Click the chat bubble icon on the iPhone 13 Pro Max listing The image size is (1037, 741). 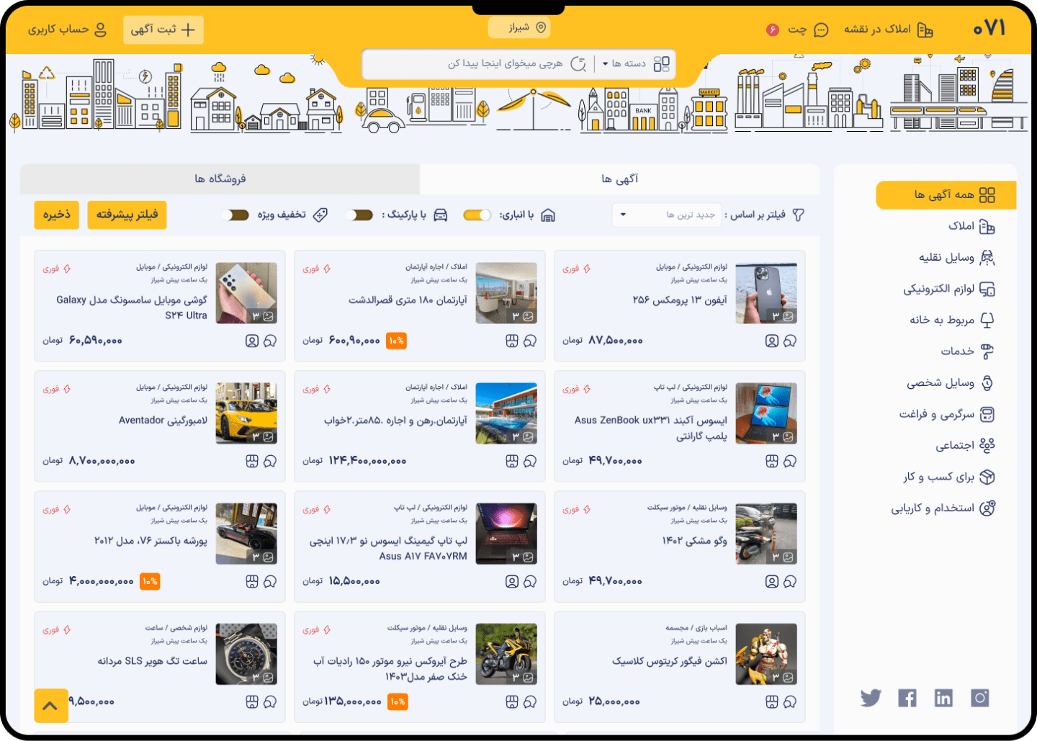790,341
